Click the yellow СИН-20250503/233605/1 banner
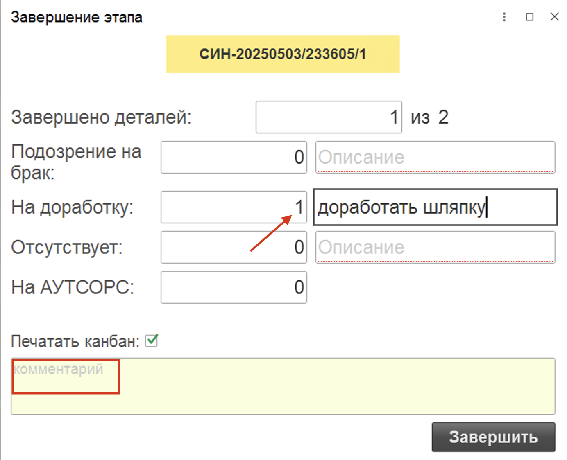This screenshot has height=460, width=567. tap(283, 54)
